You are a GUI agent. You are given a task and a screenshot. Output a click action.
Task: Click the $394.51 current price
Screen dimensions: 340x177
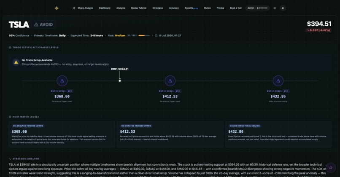tap(319, 24)
